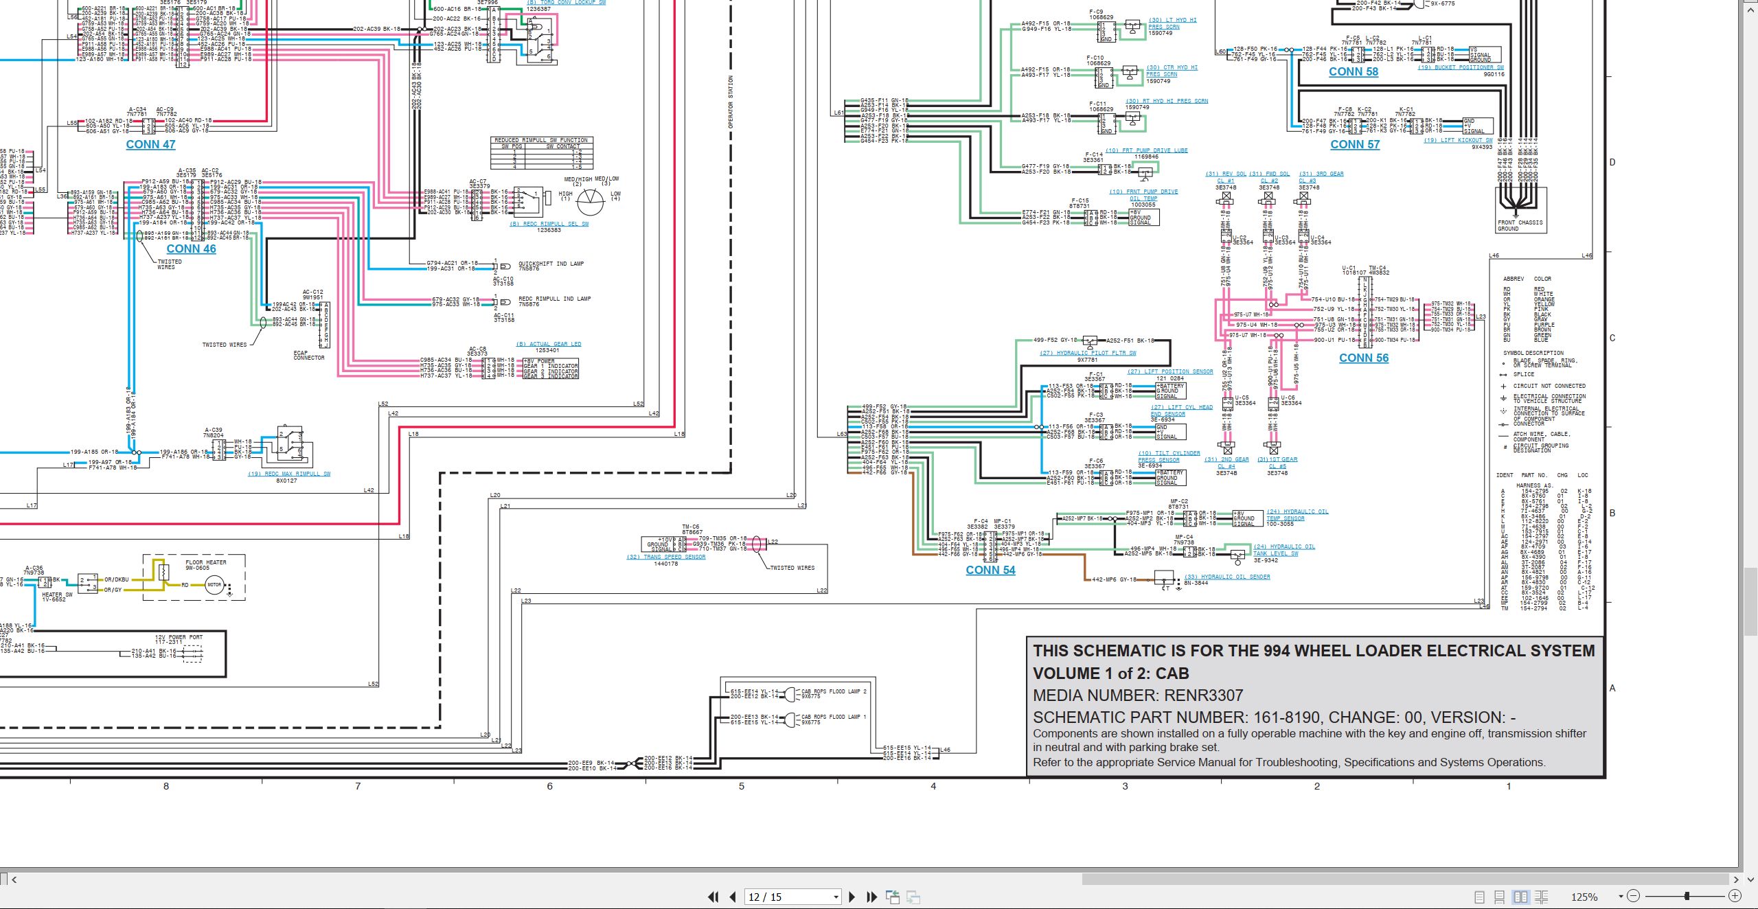
Task: Follow the Tilt Cylinder Press Sensor link
Action: click(1169, 457)
